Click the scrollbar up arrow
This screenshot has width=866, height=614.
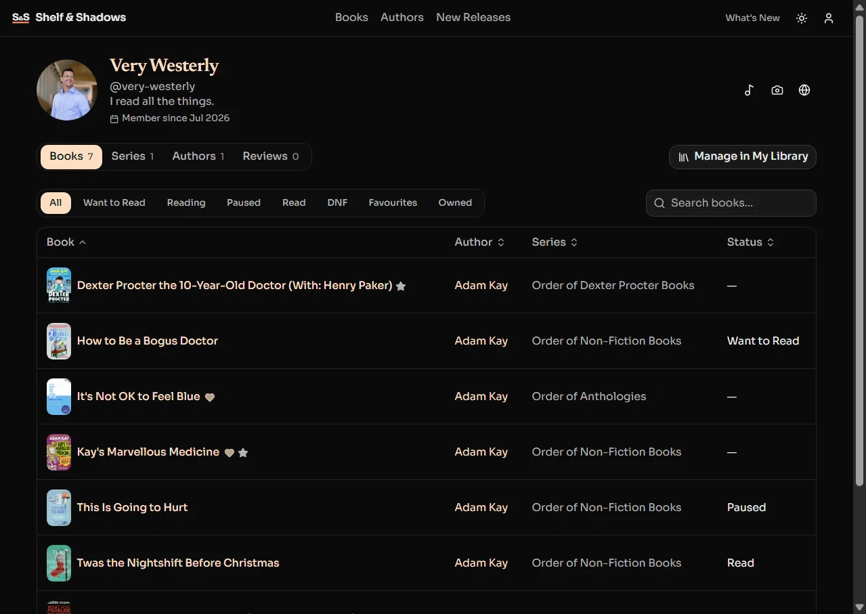tap(859, 6)
